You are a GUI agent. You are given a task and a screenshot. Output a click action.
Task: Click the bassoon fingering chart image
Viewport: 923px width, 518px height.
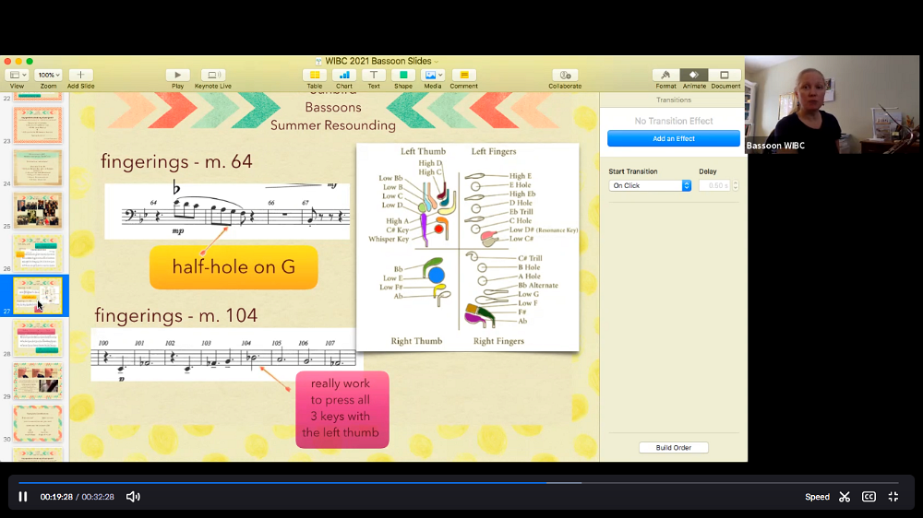pyautogui.click(x=467, y=247)
